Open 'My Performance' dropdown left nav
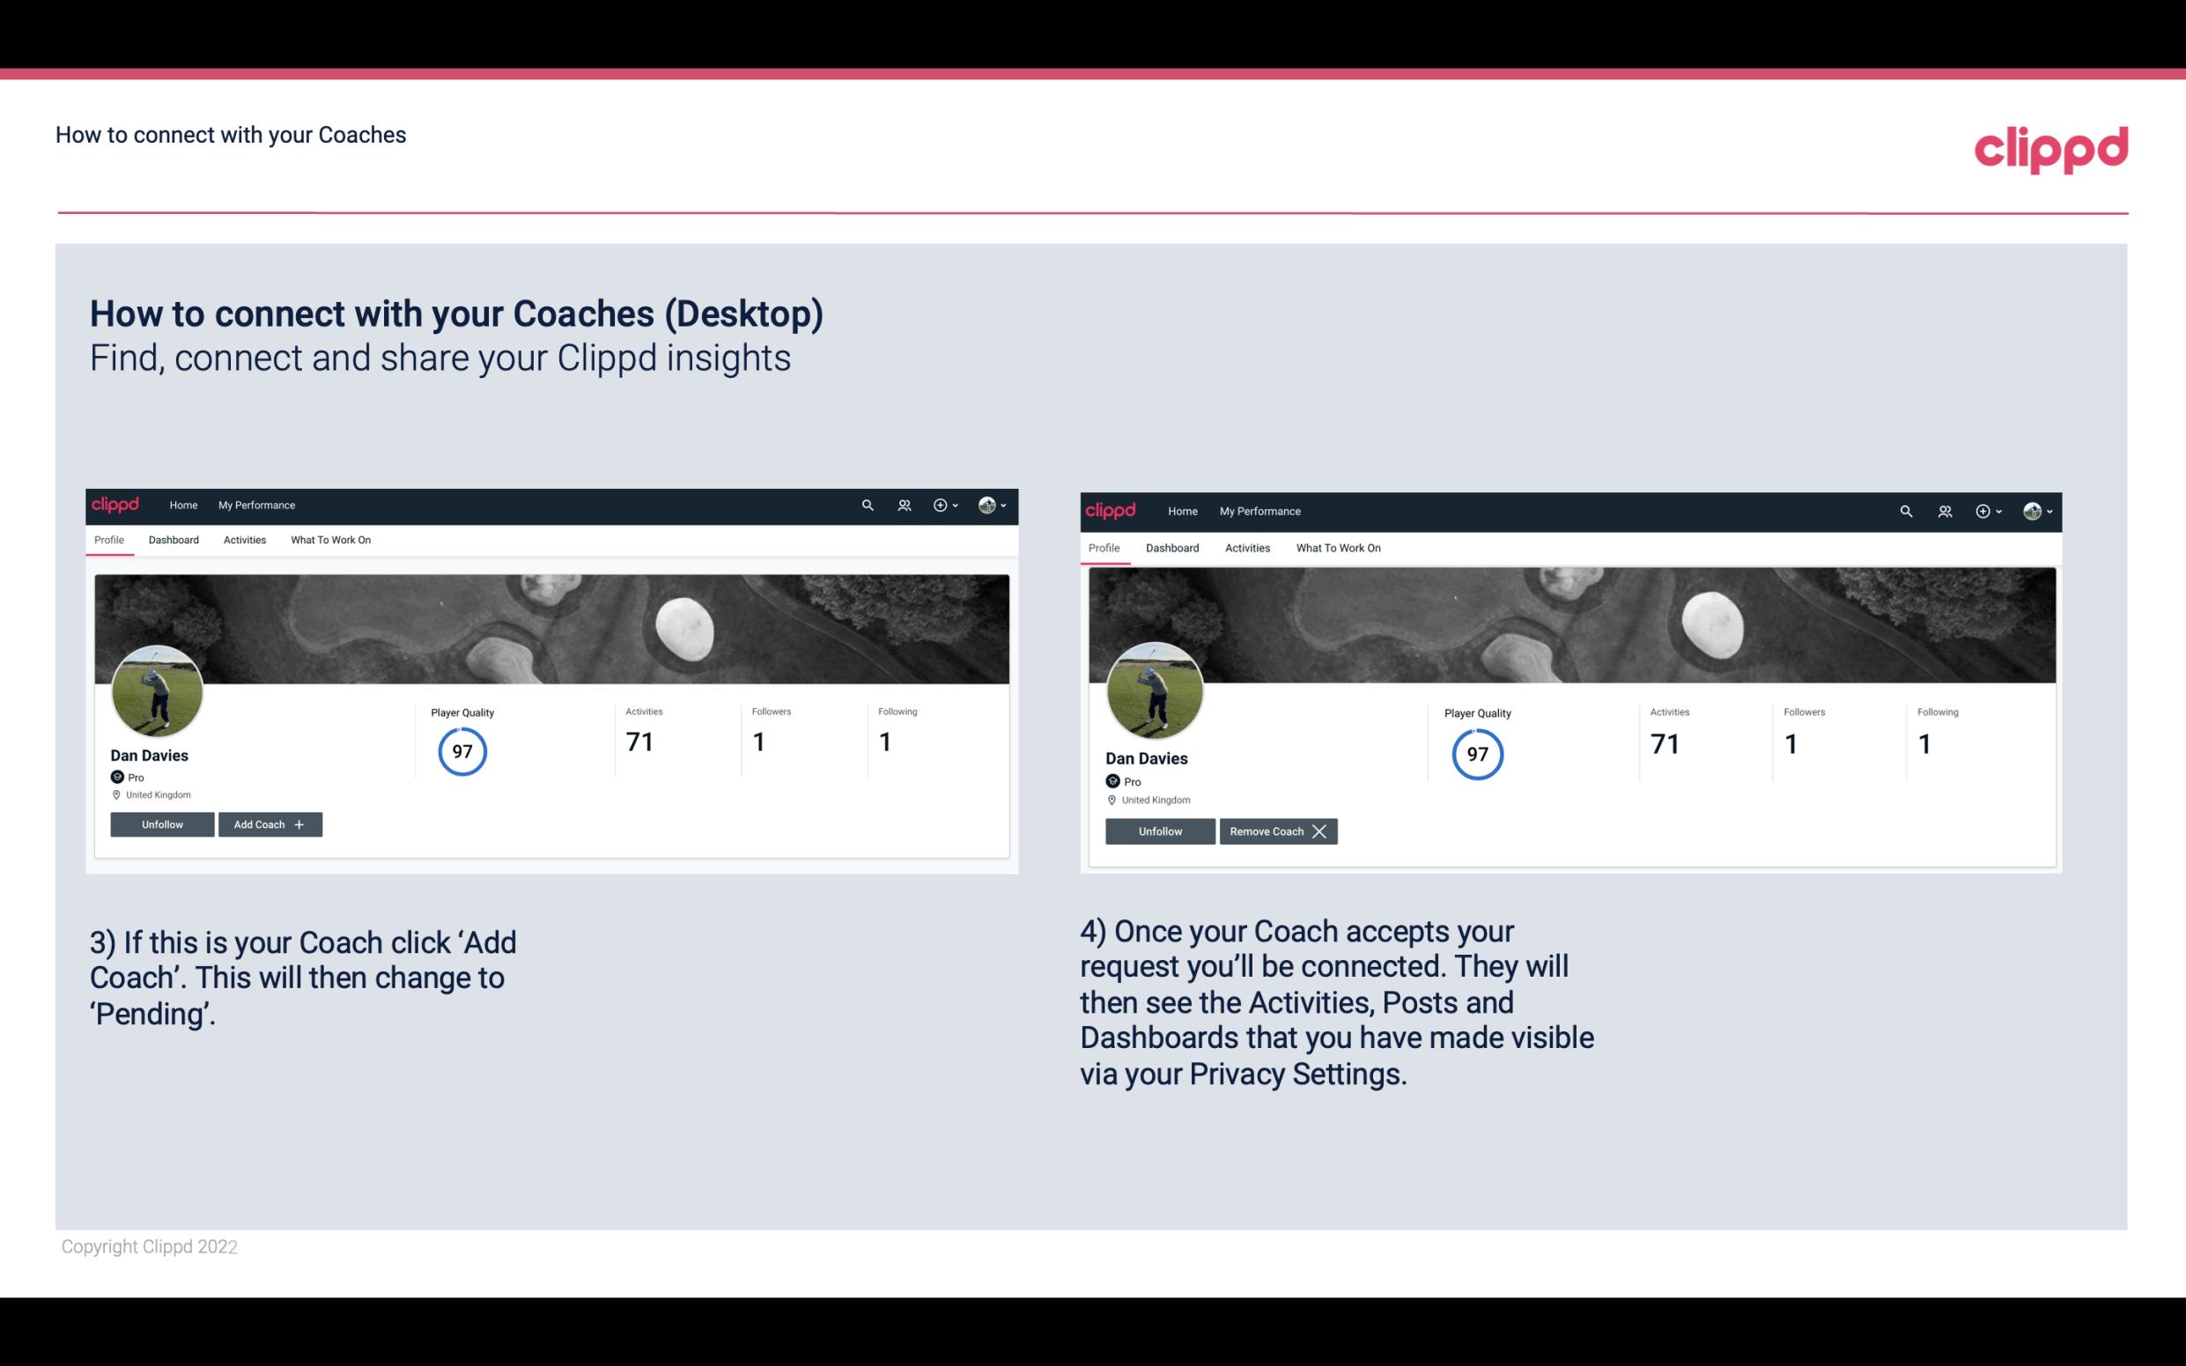The height and width of the screenshot is (1366, 2186). tap(256, 506)
